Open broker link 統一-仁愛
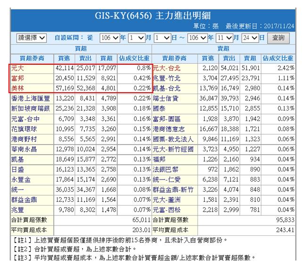Viewport: 307px width, 268px height. [166, 180]
